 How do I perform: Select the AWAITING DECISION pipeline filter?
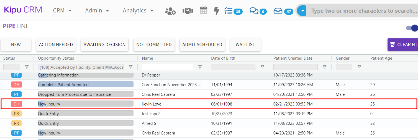click(104, 45)
